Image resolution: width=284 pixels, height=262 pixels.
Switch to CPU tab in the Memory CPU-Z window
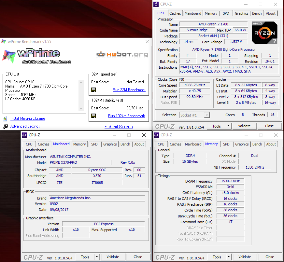coord(161,144)
